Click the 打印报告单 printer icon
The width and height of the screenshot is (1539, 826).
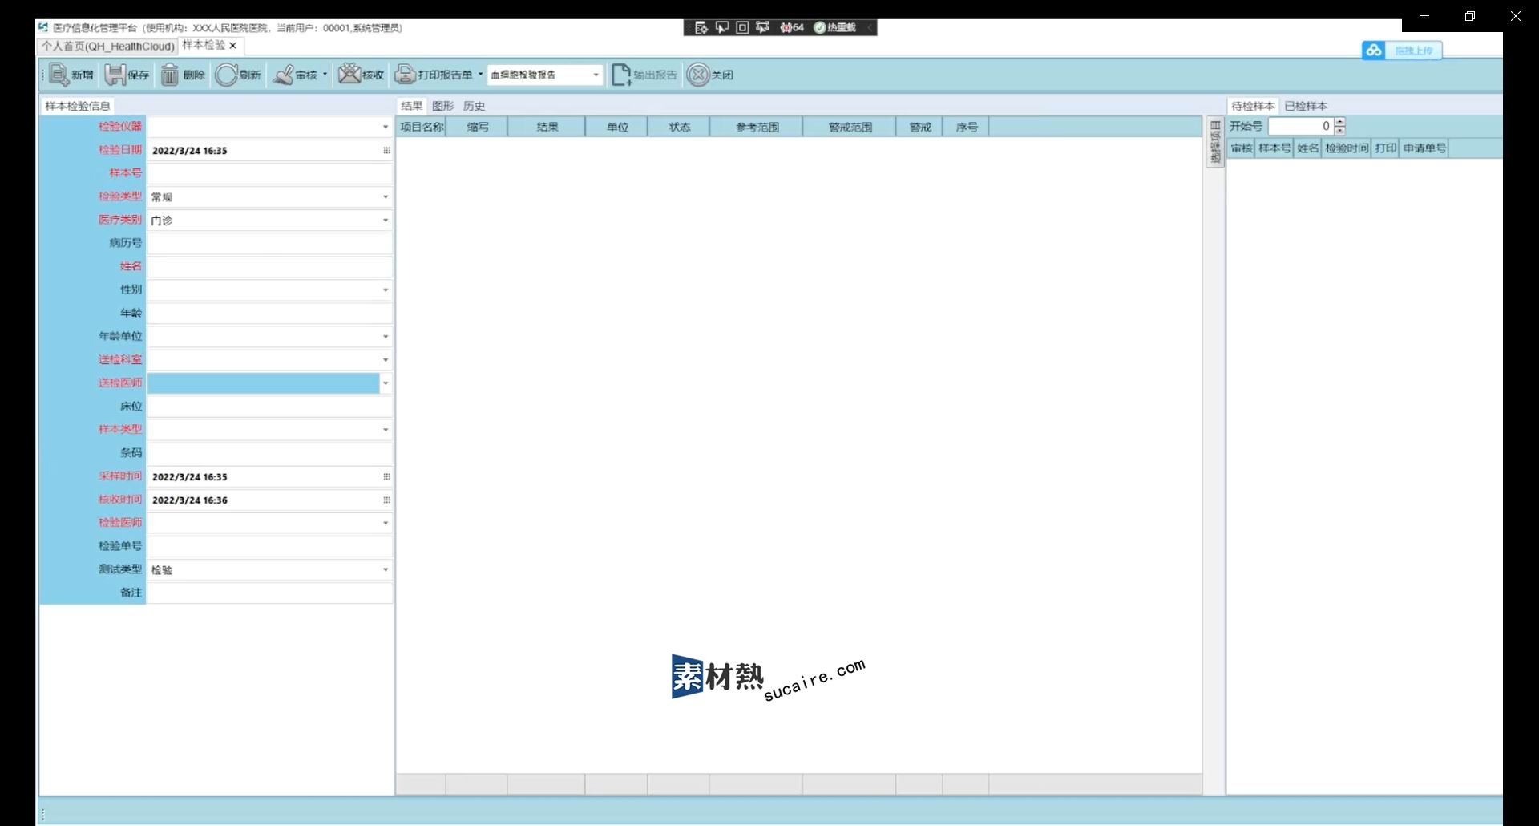click(x=406, y=75)
